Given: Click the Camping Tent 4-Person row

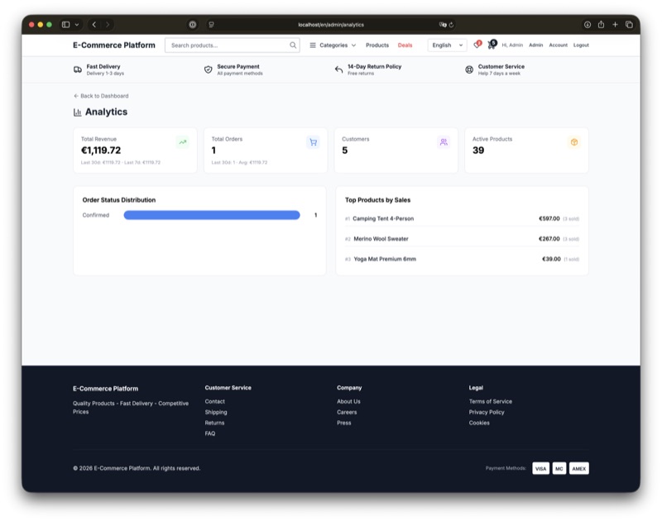Looking at the screenshot, I should click(462, 218).
